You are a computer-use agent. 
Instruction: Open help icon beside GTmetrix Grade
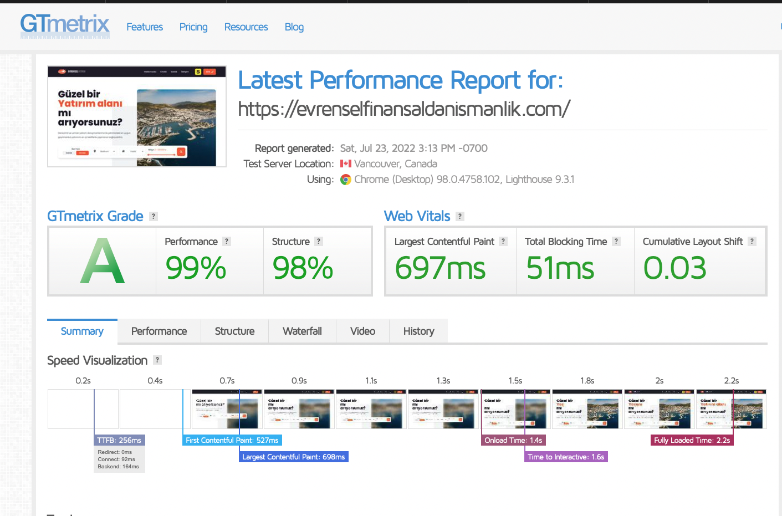[x=154, y=216]
